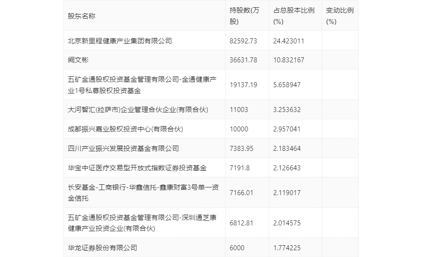Select shareholder 长安基金-工商银行-华鑫信托
422x257 pixels.
click(x=143, y=193)
